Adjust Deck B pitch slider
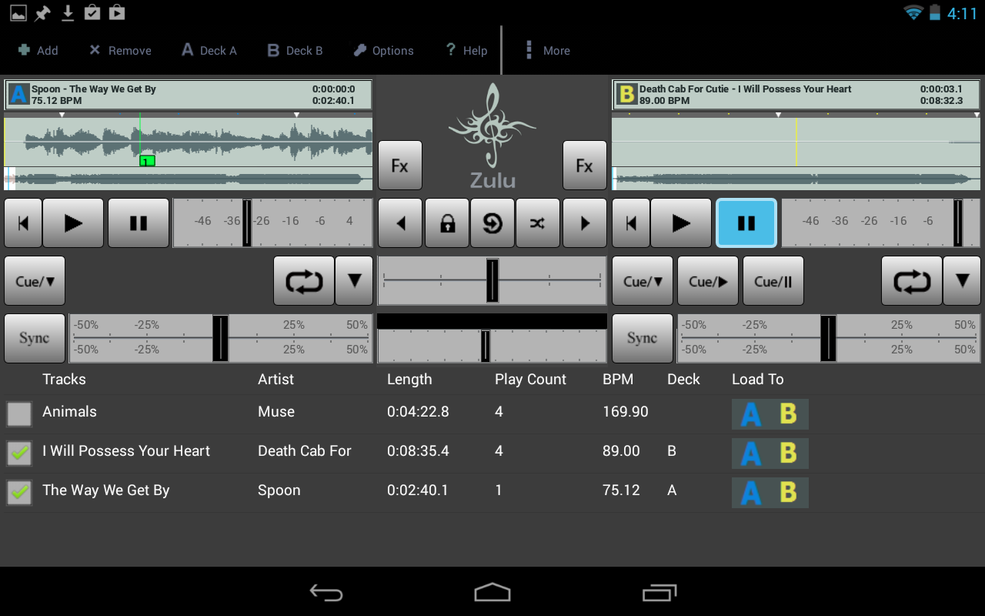 point(829,338)
